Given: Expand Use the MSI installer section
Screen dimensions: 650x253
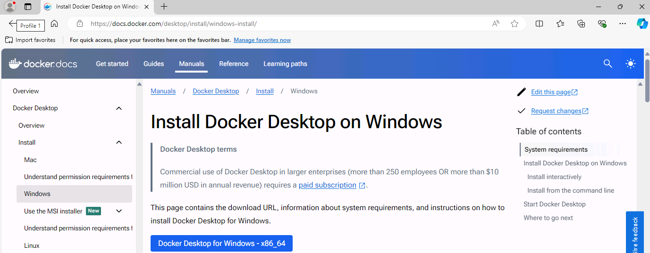Looking at the screenshot, I should (119, 211).
